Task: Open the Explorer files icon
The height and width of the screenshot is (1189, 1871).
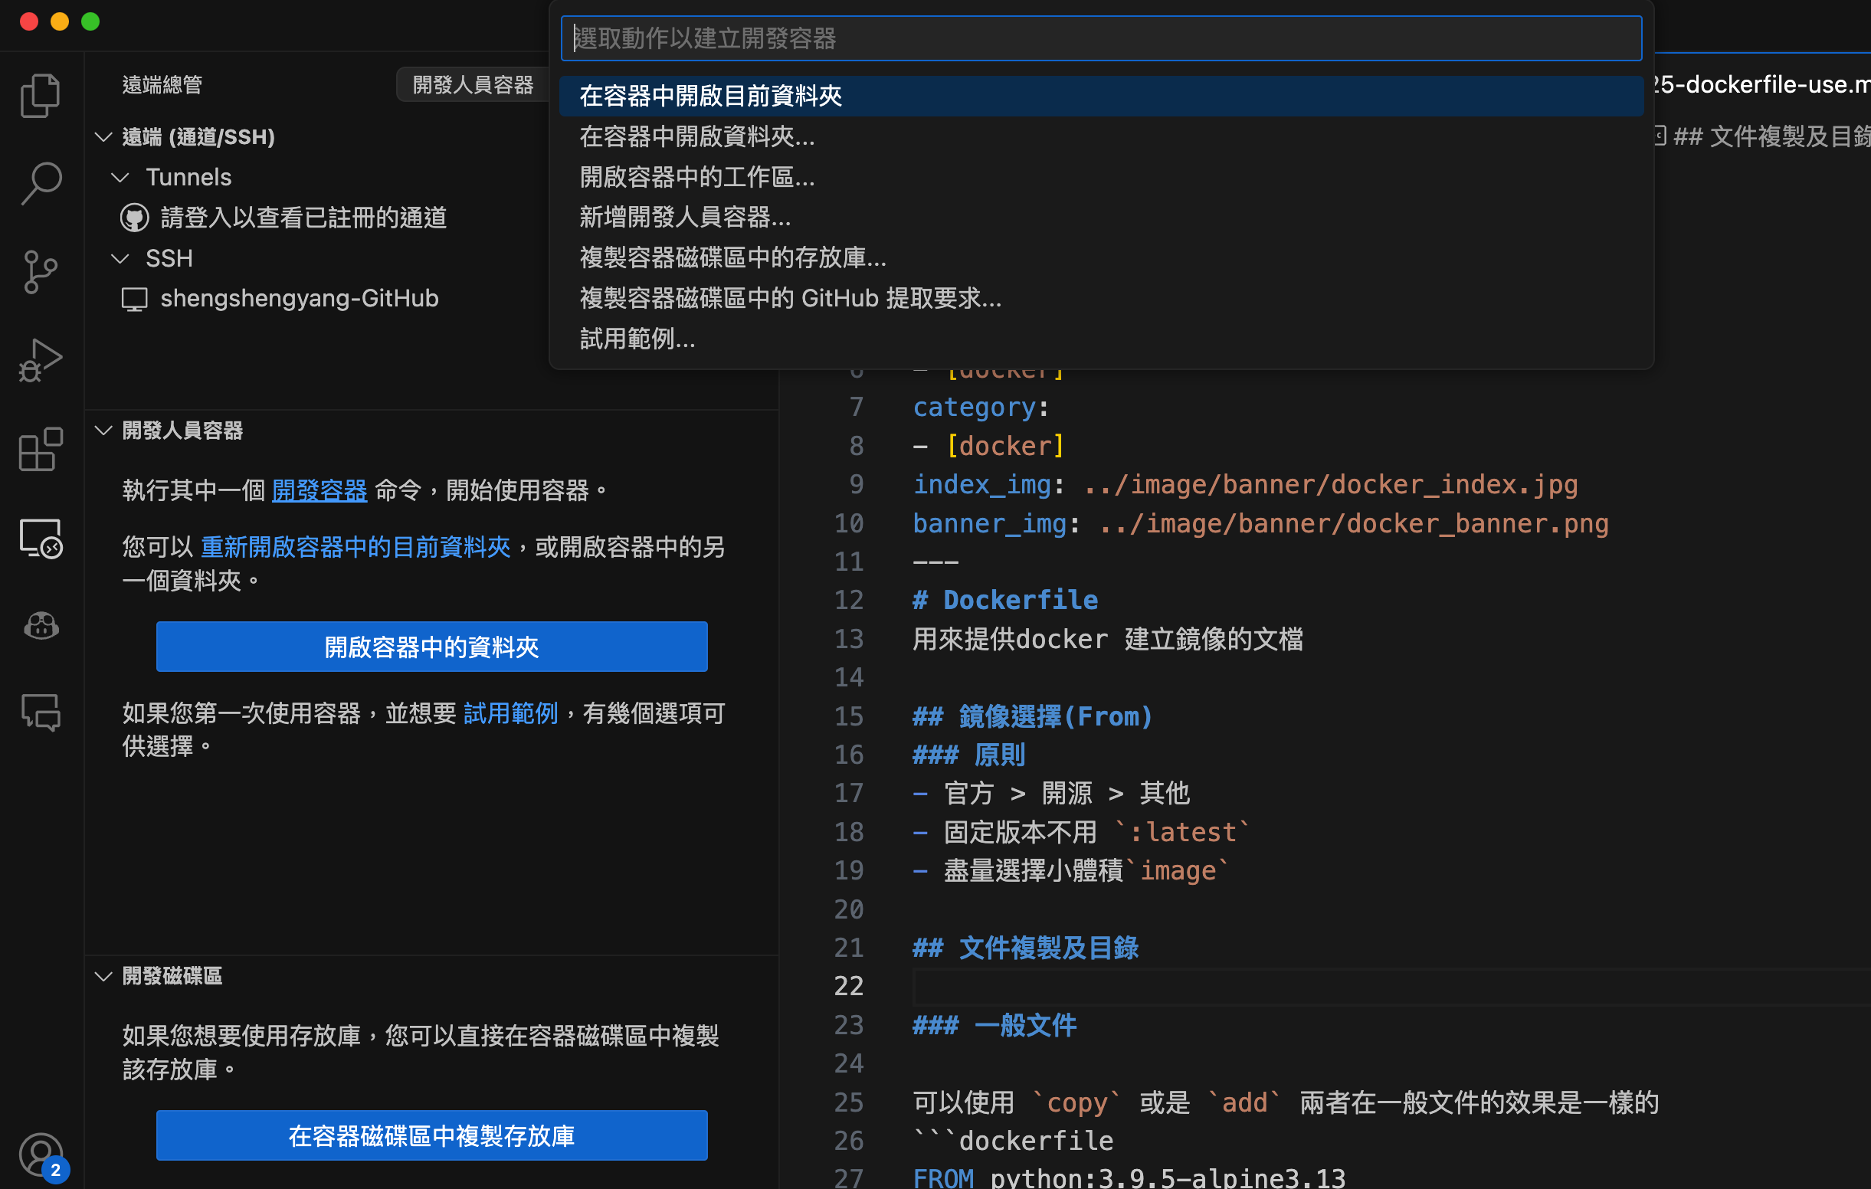Action: point(41,97)
